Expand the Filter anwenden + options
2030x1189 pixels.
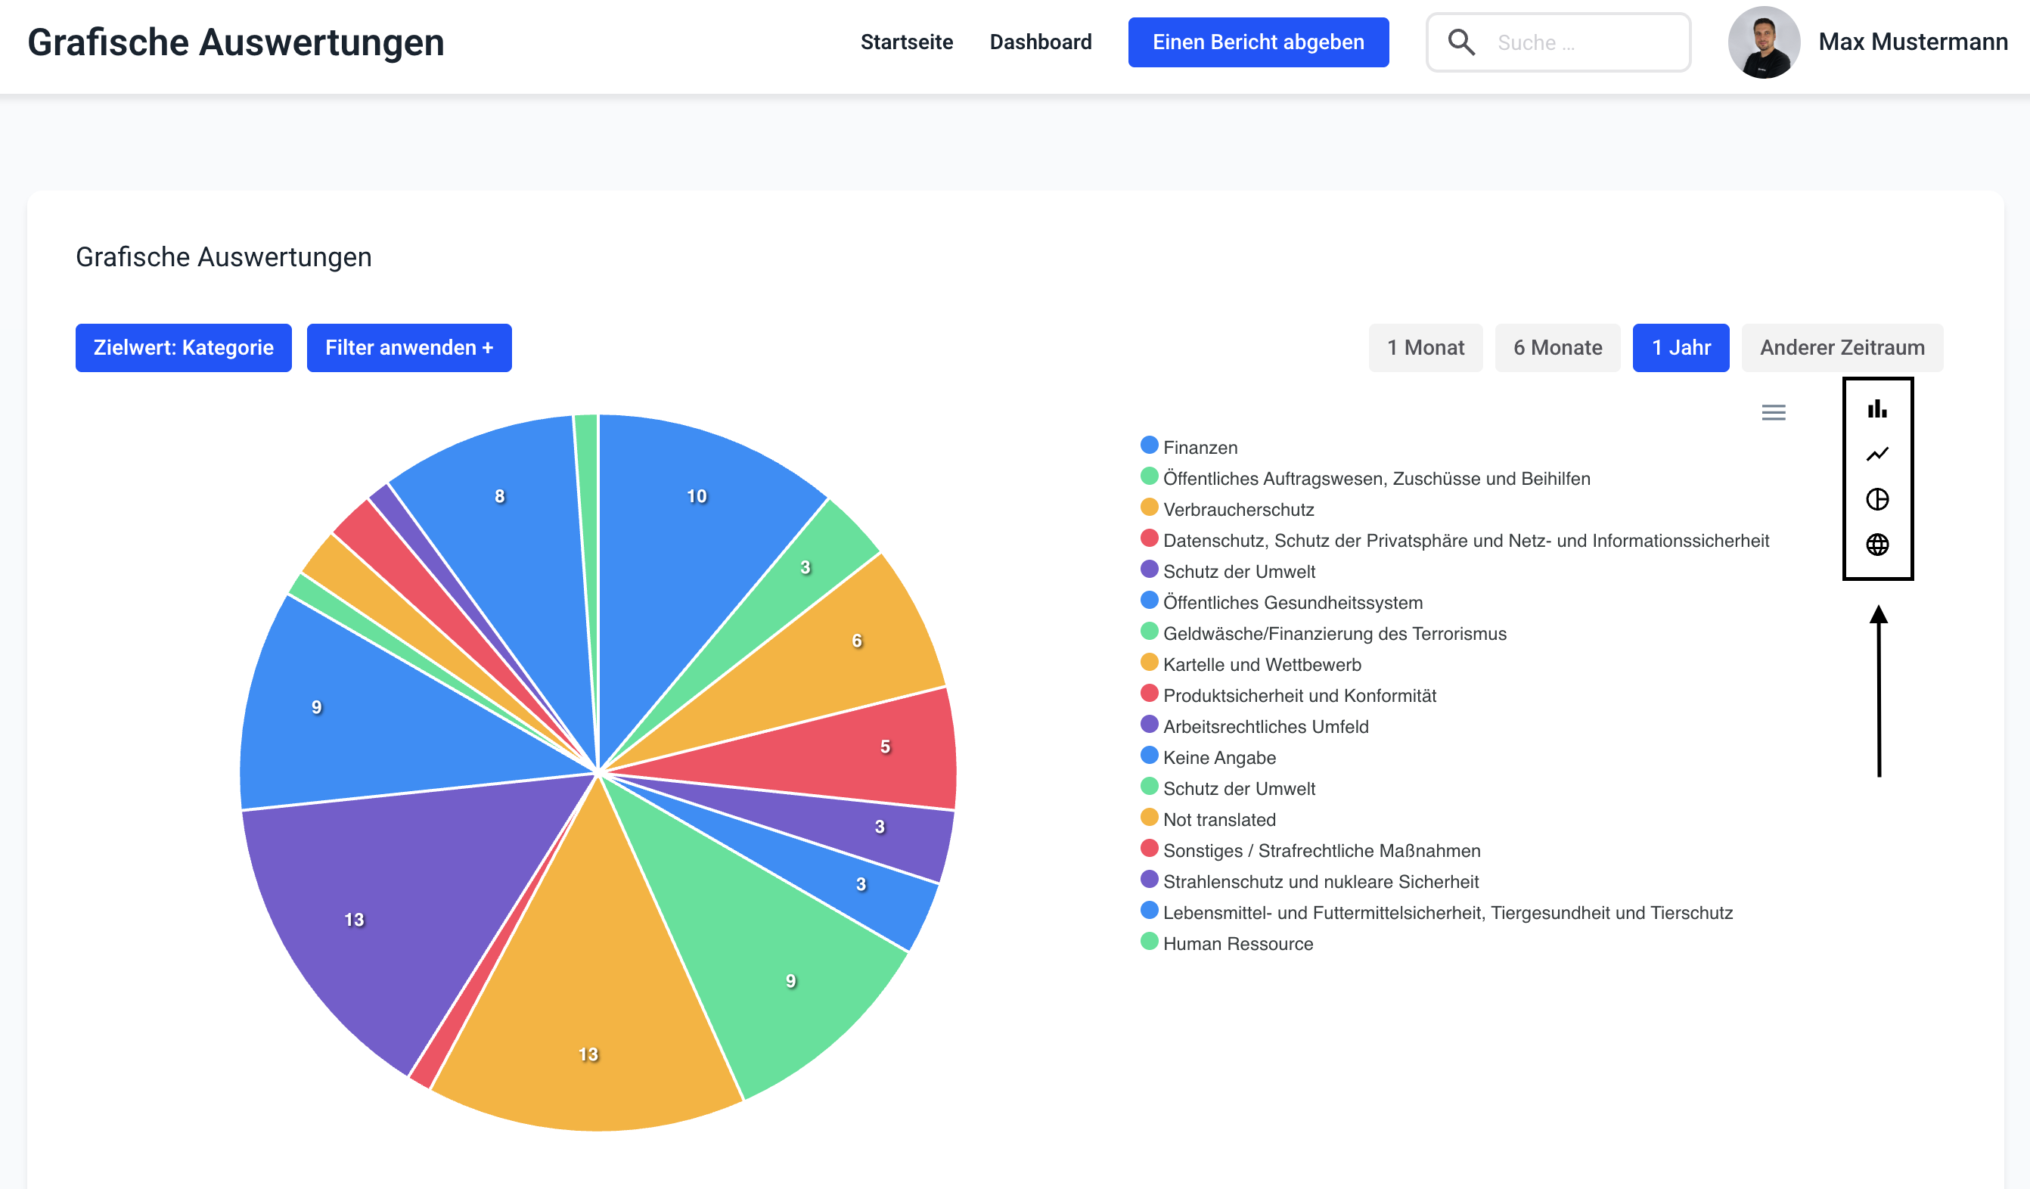(x=408, y=348)
